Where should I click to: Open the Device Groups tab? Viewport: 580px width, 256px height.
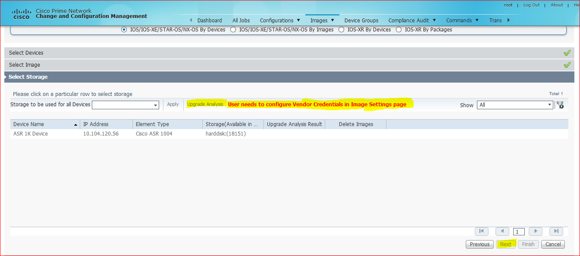tap(361, 20)
